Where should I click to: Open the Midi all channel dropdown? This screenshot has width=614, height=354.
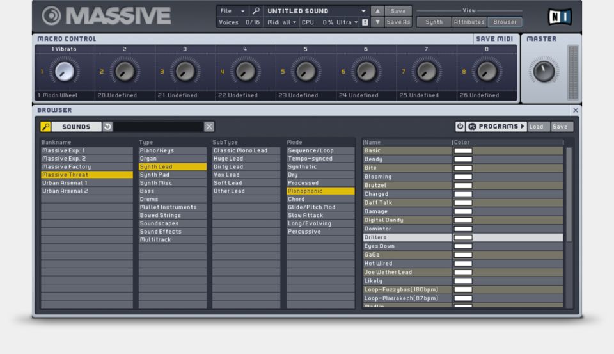(281, 22)
